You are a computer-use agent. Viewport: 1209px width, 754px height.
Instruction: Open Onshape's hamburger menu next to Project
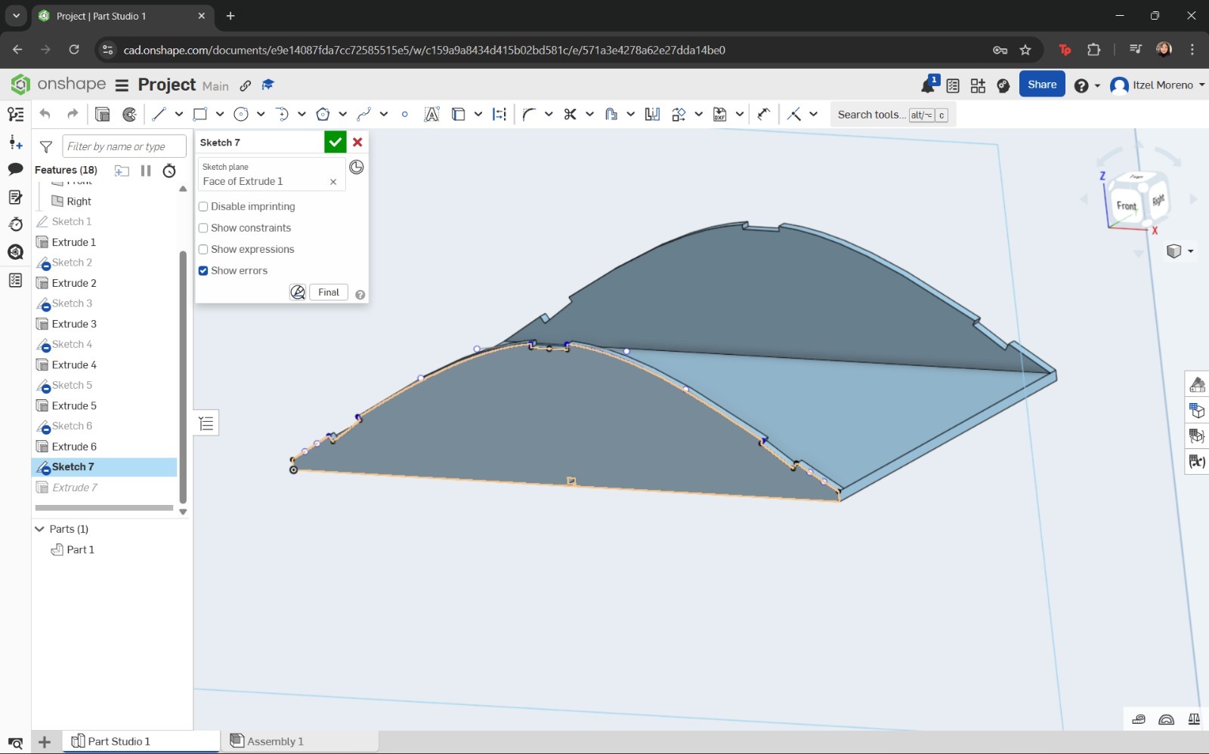(121, 85)
